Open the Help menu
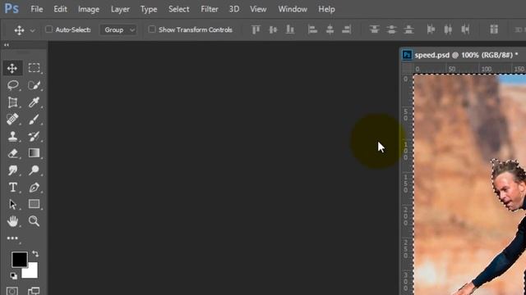Viewport: 526px width, 295px height. point(326,9)
